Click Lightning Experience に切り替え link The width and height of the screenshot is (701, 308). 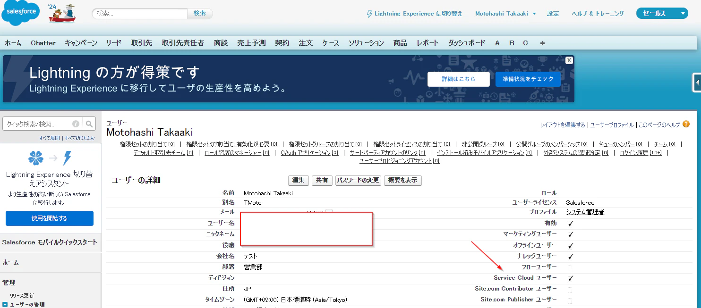tap(419, 14)
